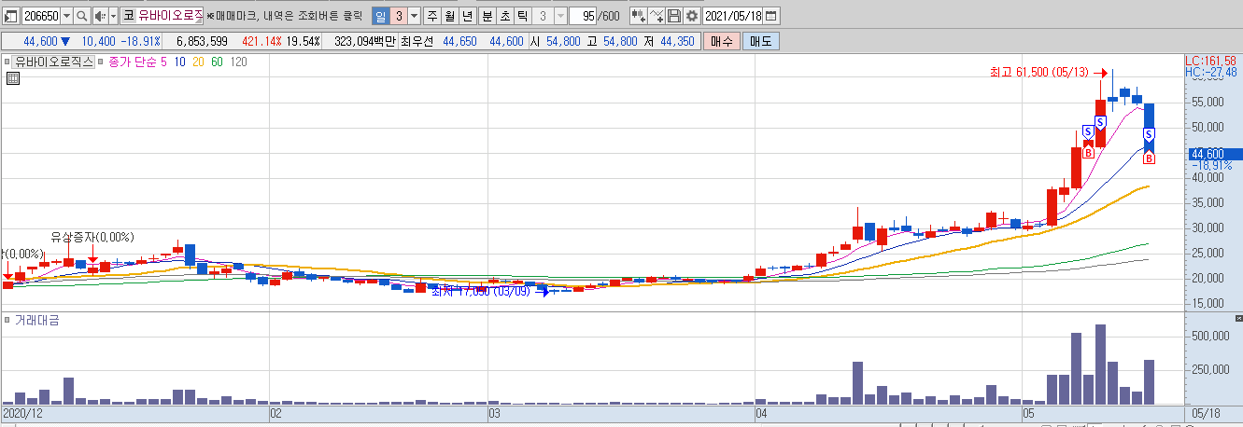Screen dimensions: 1243x427
Task: Click the red B buy marker below 44,600 candle
Action: 1149,158
